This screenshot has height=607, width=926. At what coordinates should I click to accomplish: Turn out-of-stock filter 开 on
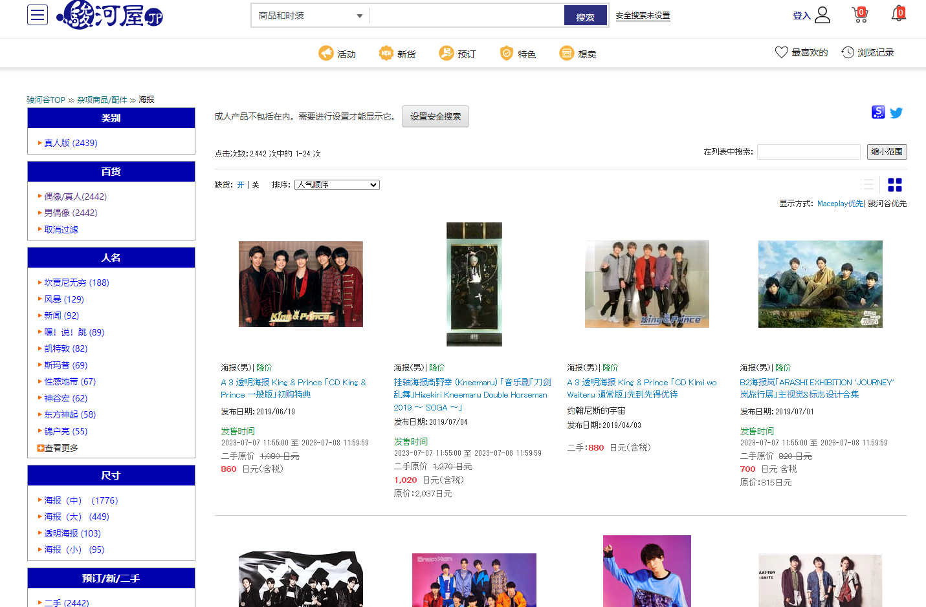coord(241,185)
